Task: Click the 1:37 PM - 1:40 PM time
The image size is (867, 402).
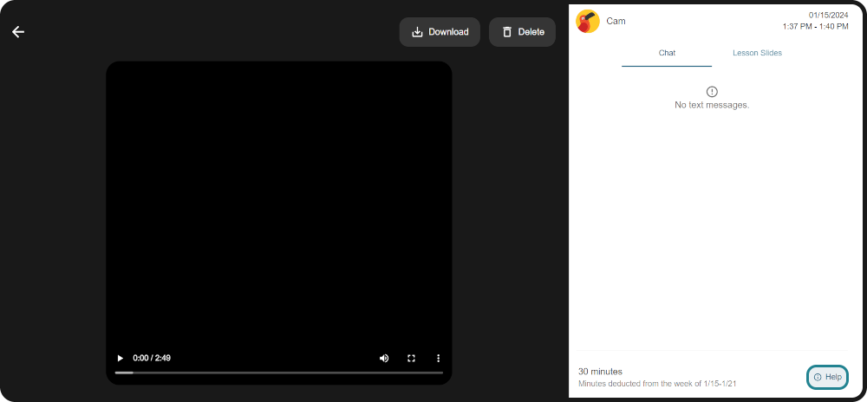Action: click(815, 27)
